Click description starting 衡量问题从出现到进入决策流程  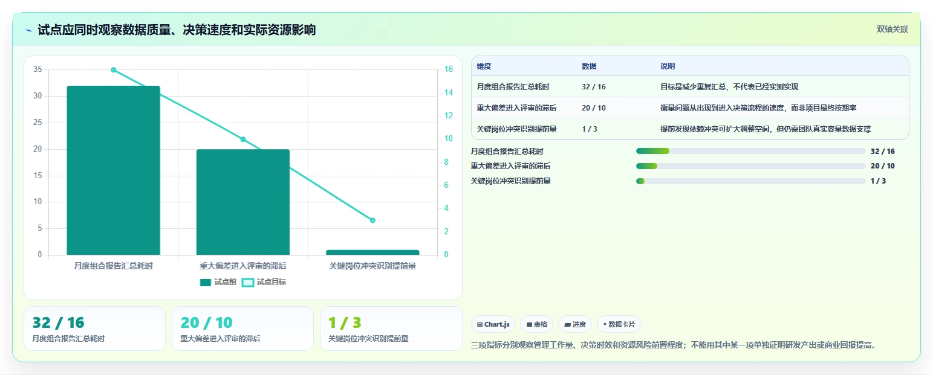click(x=758, y=108)
